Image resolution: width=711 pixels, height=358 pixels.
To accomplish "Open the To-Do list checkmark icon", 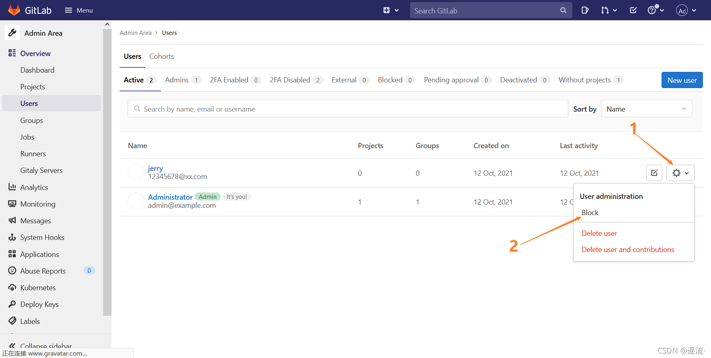I will [x=633, y=10].
